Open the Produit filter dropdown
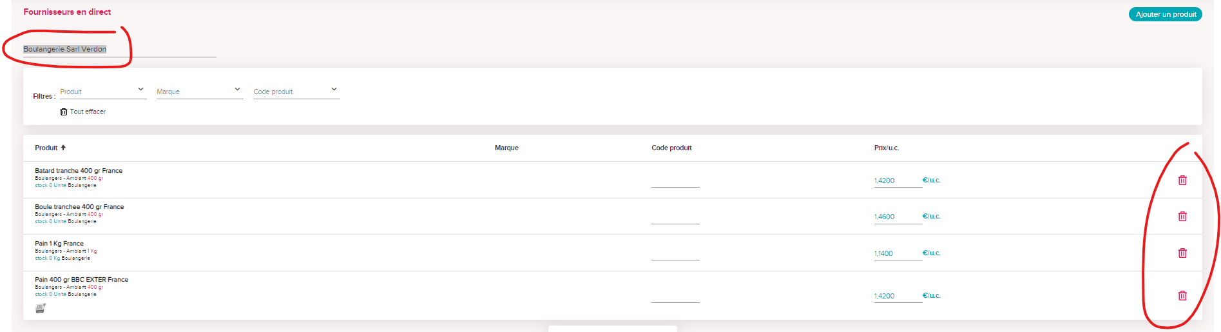 (x=103, y=91)
